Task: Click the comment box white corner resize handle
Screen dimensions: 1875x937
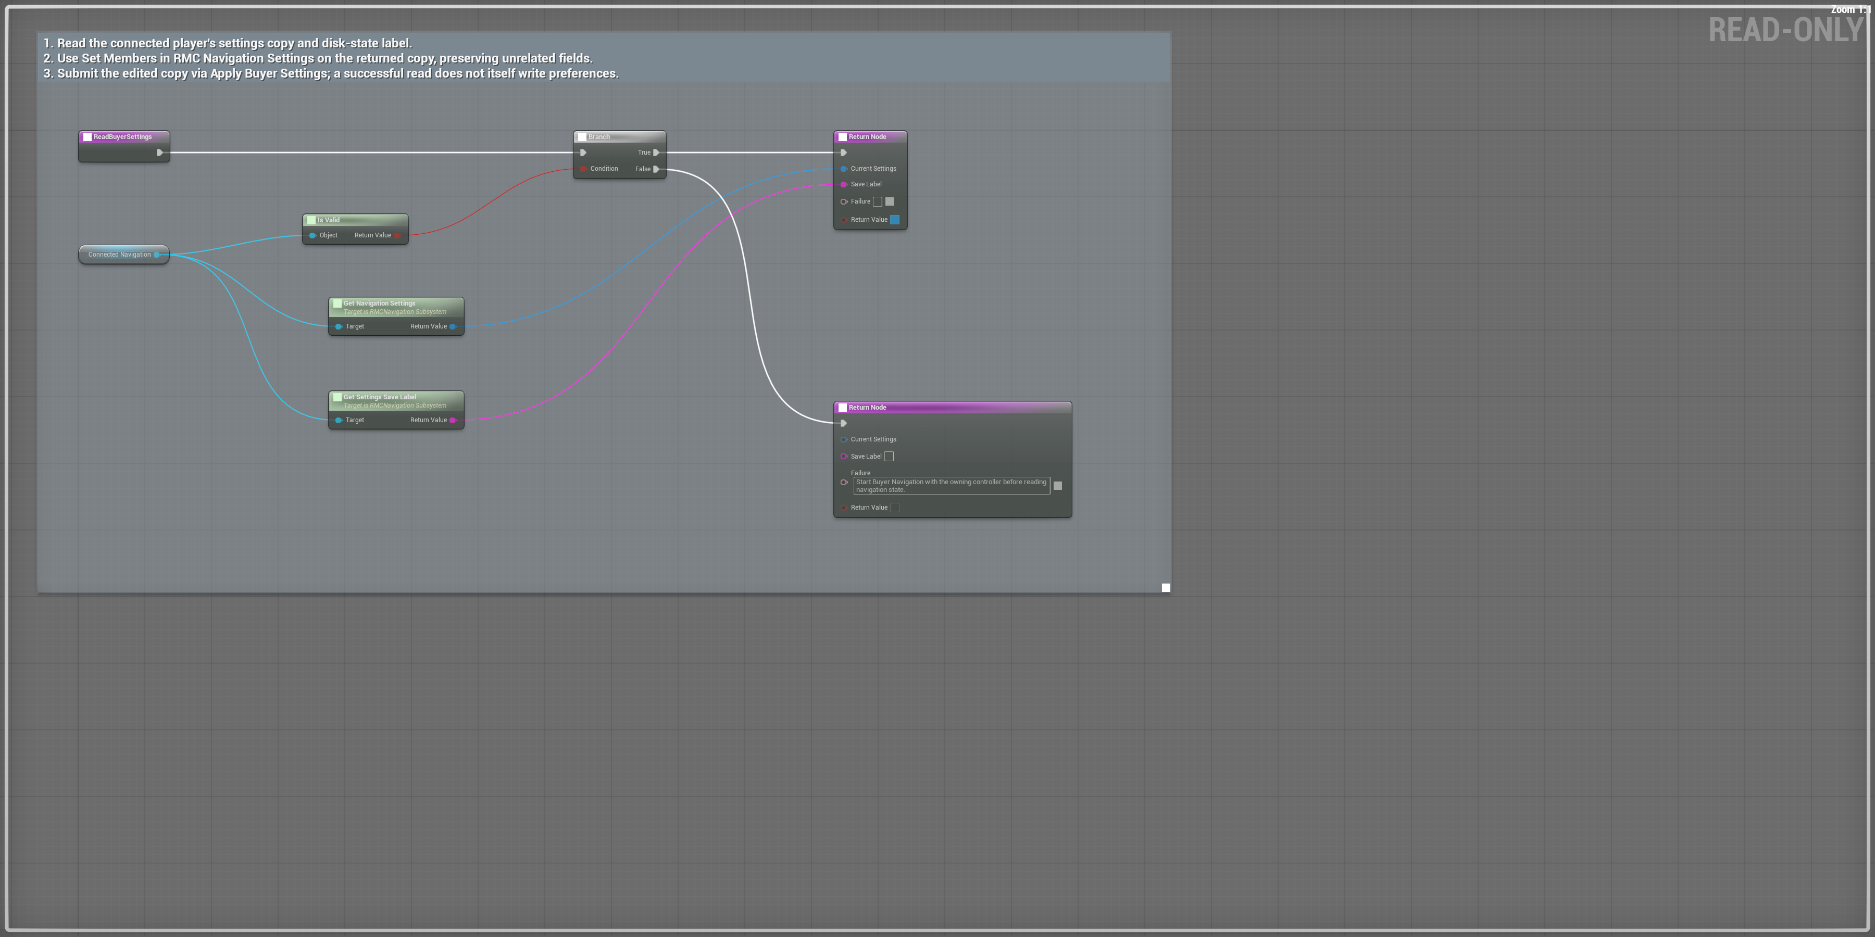Action: click(1166, 588)
